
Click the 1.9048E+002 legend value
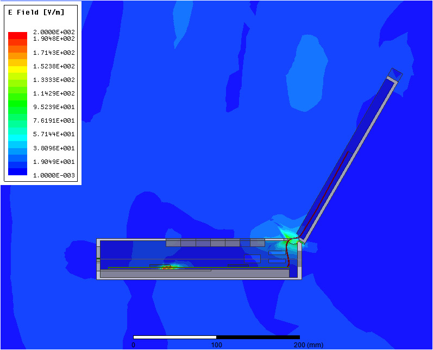tap(54, 39)
